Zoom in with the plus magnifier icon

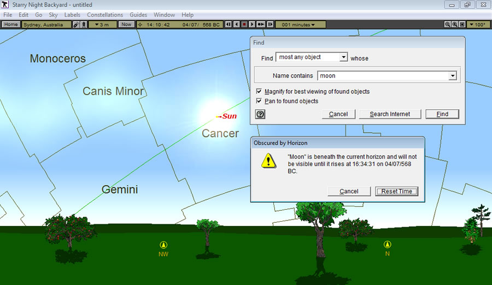455,25
